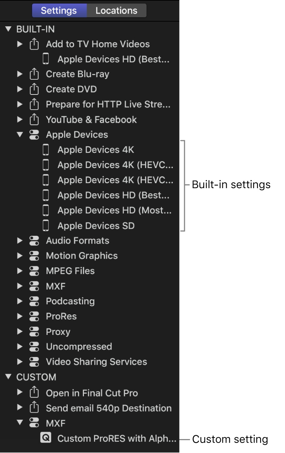Expand the MPEG Files group
Image resolution: width=285 pixels, height=453 pixels.
coord(20,271)
